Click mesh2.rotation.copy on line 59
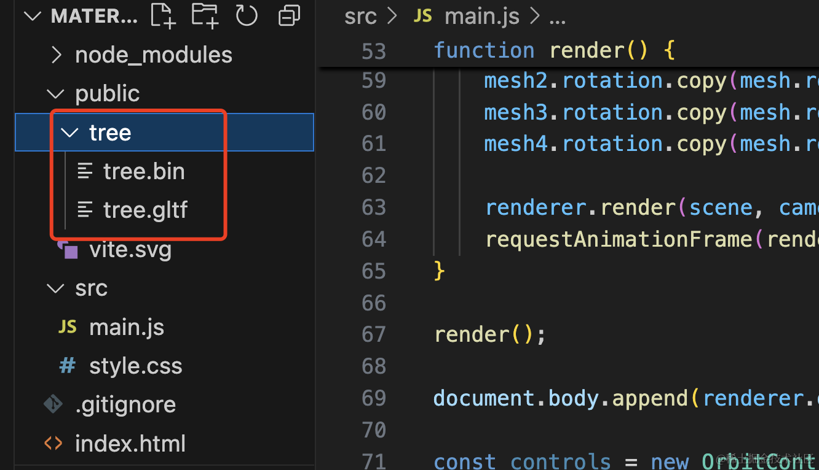 point(605,81)
